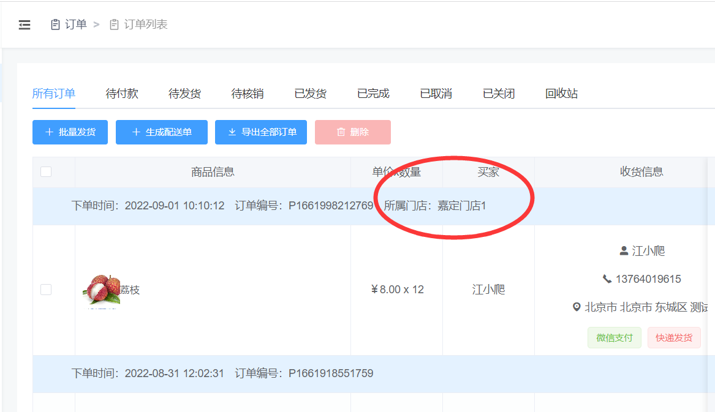Click the 荔枝 product thumbnail image

pos(101,290)
